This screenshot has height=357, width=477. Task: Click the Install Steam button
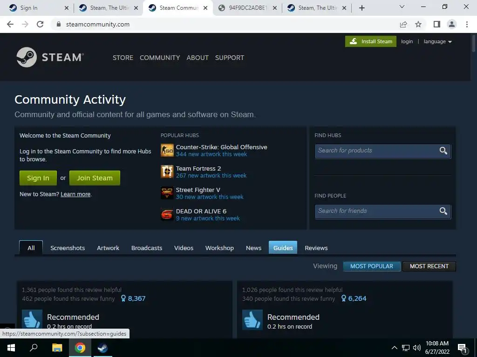point(370,41)
